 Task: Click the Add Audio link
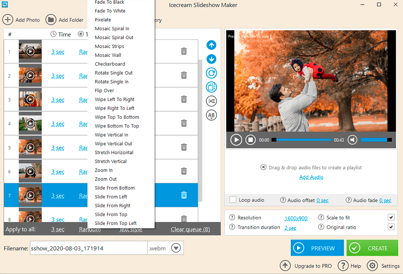click(x=311, y=177)
